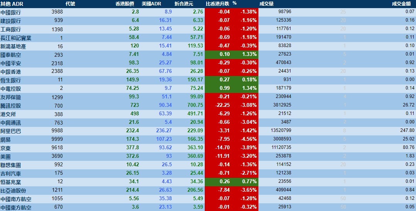416x211 pixels.
Task: Click the 中國東方航空 stock name
Action: 16,207
